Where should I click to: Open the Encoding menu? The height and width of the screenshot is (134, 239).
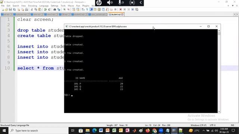click(32, 6)
